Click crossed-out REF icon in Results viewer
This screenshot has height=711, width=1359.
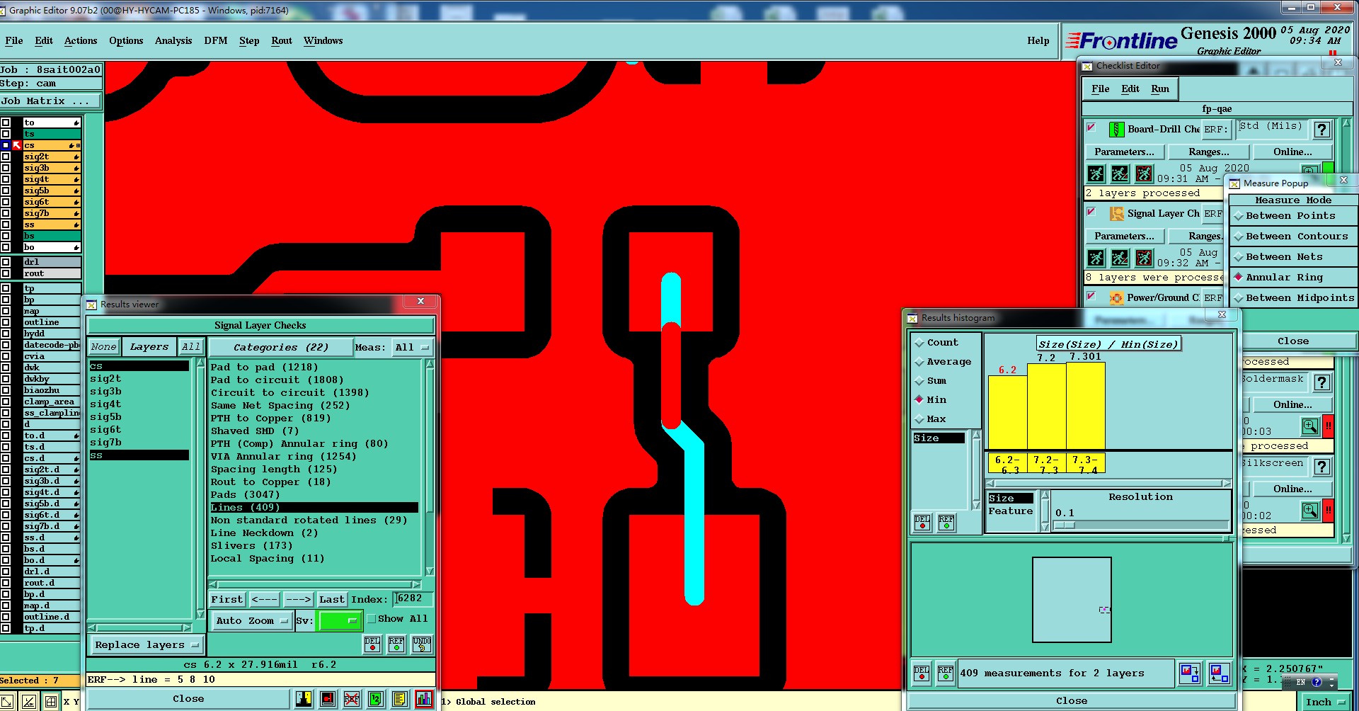(x=352, y=699)
